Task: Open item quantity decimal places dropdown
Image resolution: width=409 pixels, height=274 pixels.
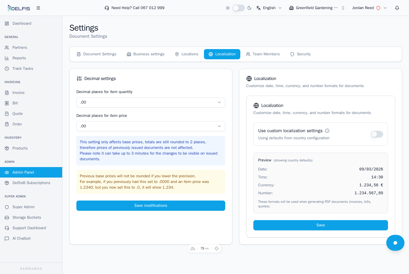Action: tap(151, 102)
